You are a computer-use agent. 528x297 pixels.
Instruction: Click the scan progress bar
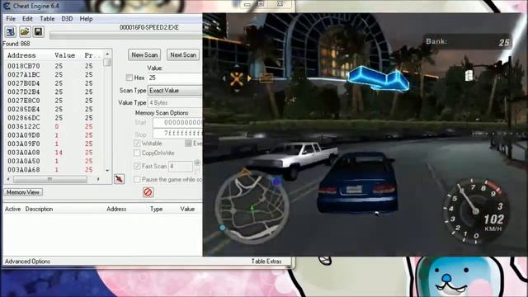(126, 35)
